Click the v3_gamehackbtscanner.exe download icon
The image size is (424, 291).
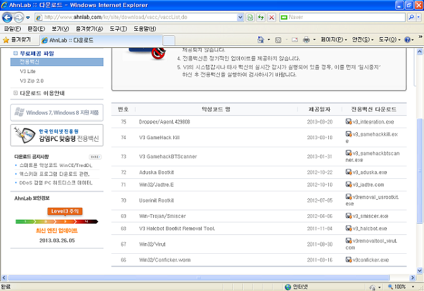(348, 153)
